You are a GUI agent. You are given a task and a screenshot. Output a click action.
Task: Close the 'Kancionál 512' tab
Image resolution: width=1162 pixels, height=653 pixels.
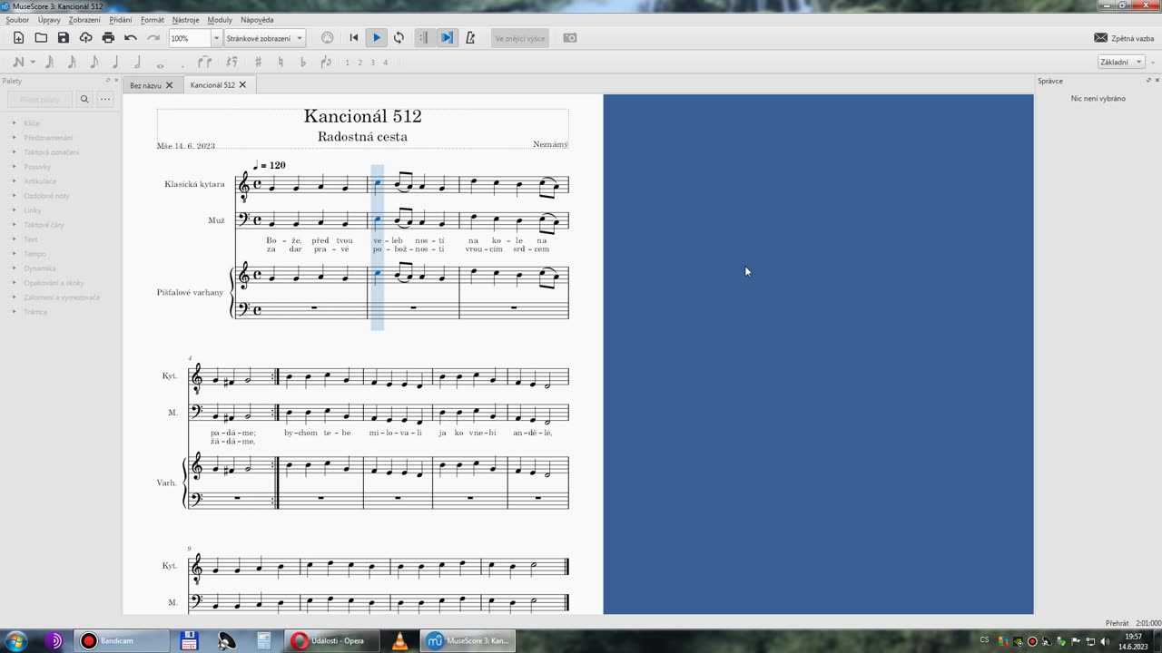[x=242, y=84]
